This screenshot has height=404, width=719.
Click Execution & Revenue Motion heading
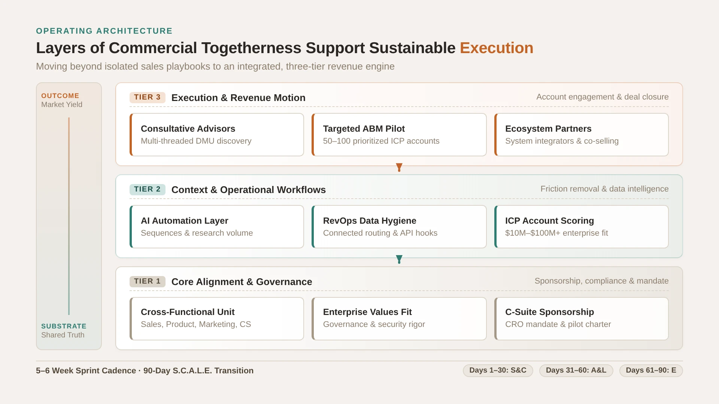(239, 98)
